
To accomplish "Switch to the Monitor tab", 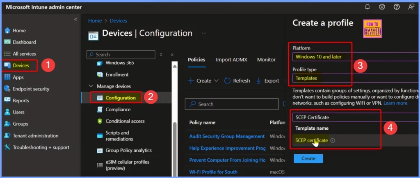I will (x=266, y=60).
